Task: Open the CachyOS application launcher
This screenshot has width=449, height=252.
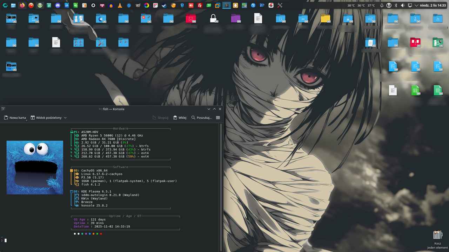Action: click(5, 6)
